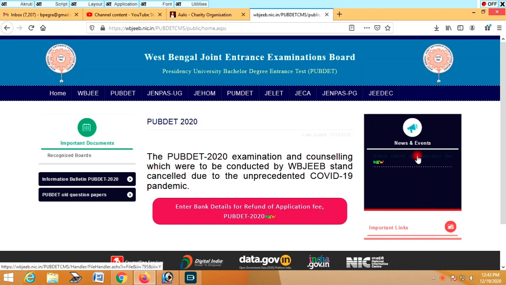Open the extensions gift icon
The image size is (506, 285).
click(487, 28)
